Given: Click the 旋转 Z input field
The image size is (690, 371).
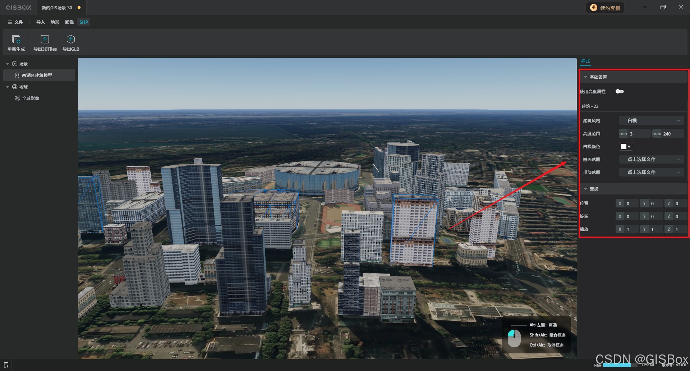Looking at the screenshot, I should [676, 216].
